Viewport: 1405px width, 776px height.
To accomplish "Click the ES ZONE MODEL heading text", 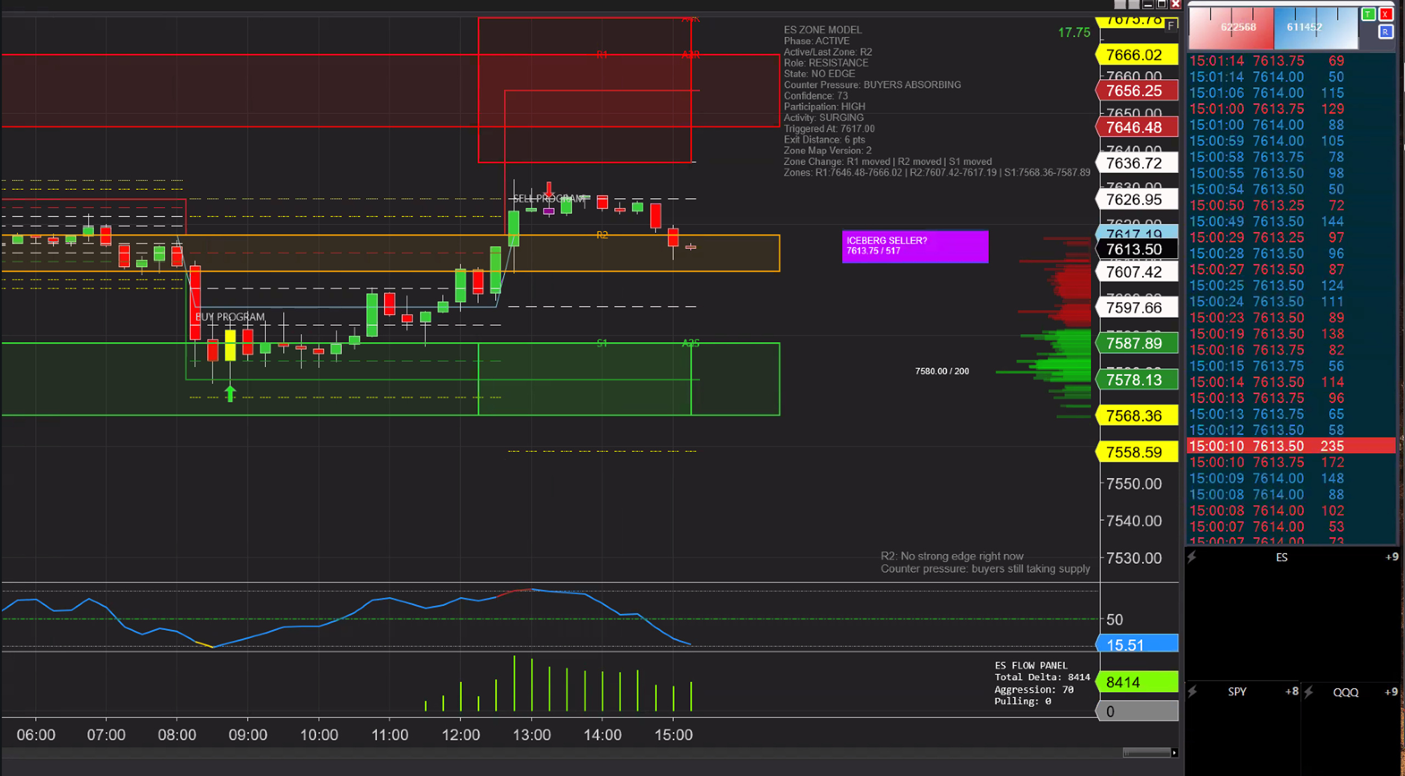I will coord(823,30).
